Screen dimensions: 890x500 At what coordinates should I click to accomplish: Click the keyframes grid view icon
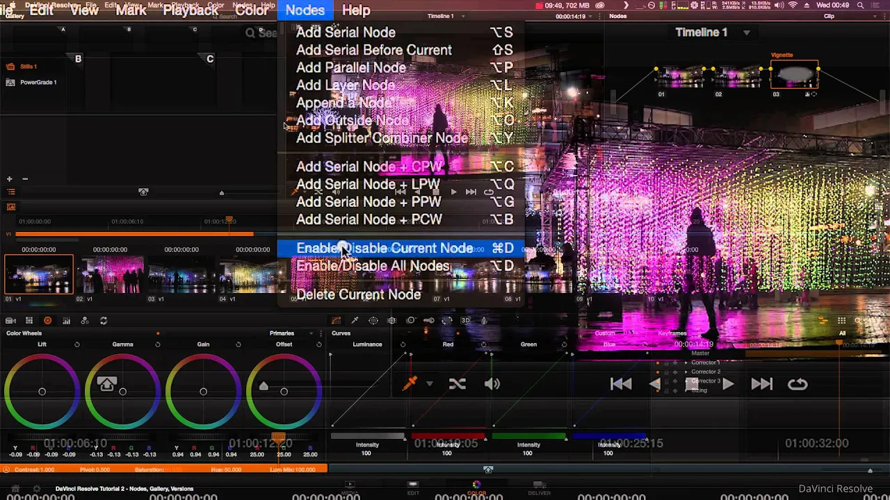pos(841,320)
